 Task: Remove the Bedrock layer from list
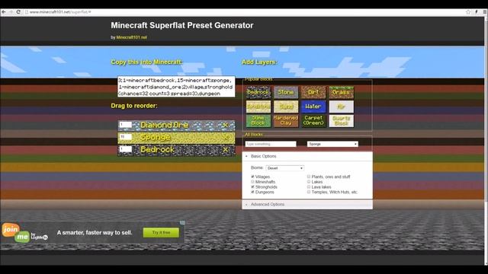coord(226,150)
